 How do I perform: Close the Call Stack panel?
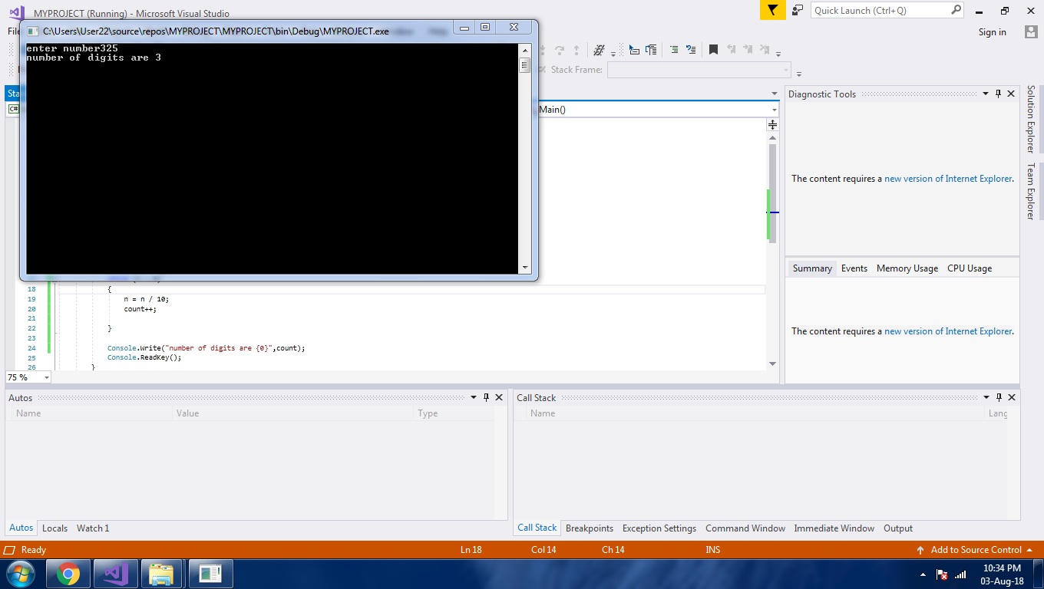pos(1011,397)
